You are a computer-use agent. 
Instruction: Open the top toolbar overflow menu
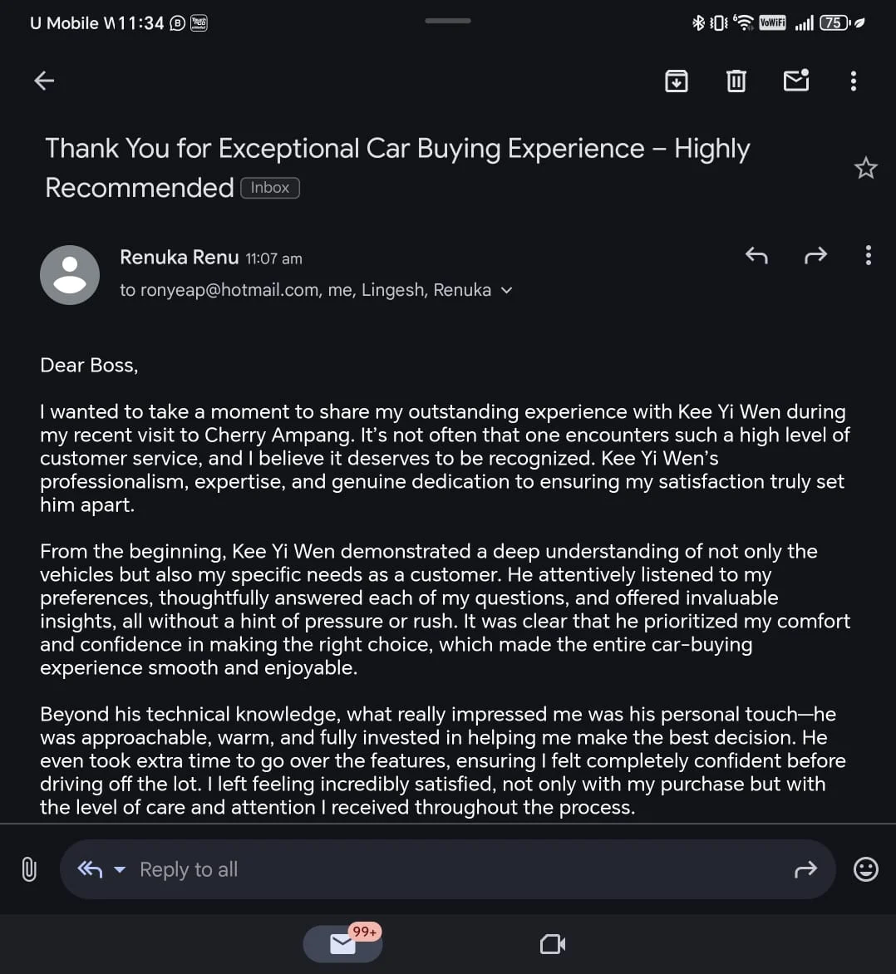pos(854,81)
